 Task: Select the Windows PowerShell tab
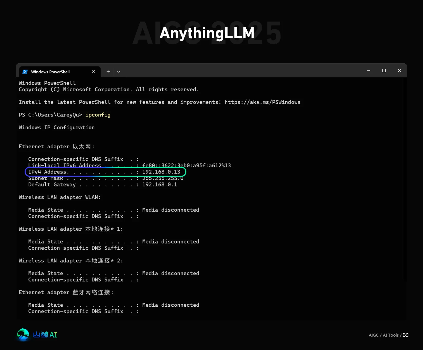click(x=60, y=72)
